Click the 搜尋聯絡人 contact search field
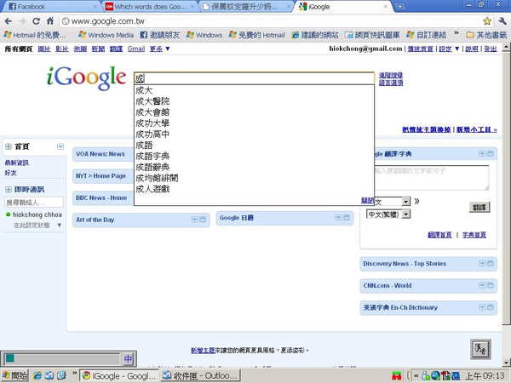The image size is (511, 383). [34, 203]
